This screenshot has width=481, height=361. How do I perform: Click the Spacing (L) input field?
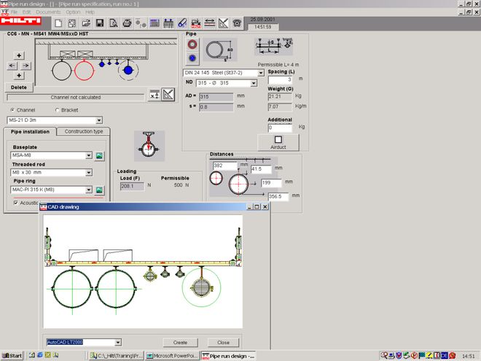281,79
